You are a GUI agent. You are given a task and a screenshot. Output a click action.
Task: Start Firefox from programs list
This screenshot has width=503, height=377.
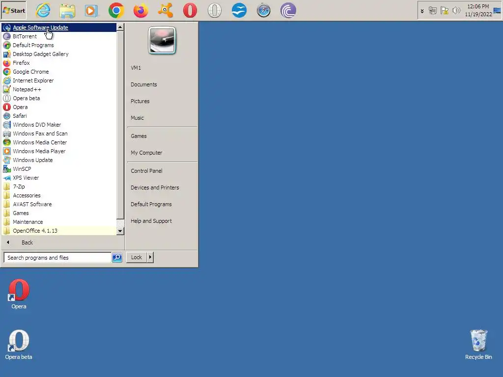tap(59, 63)
